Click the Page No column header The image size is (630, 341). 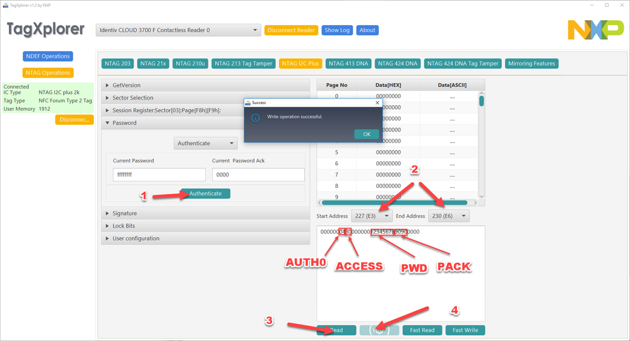point(336,85)
